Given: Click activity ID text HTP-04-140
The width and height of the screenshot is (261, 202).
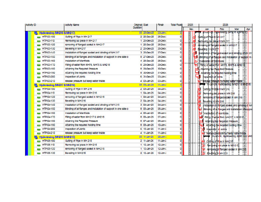Looking at the screenshot, I should coord(49,105).
